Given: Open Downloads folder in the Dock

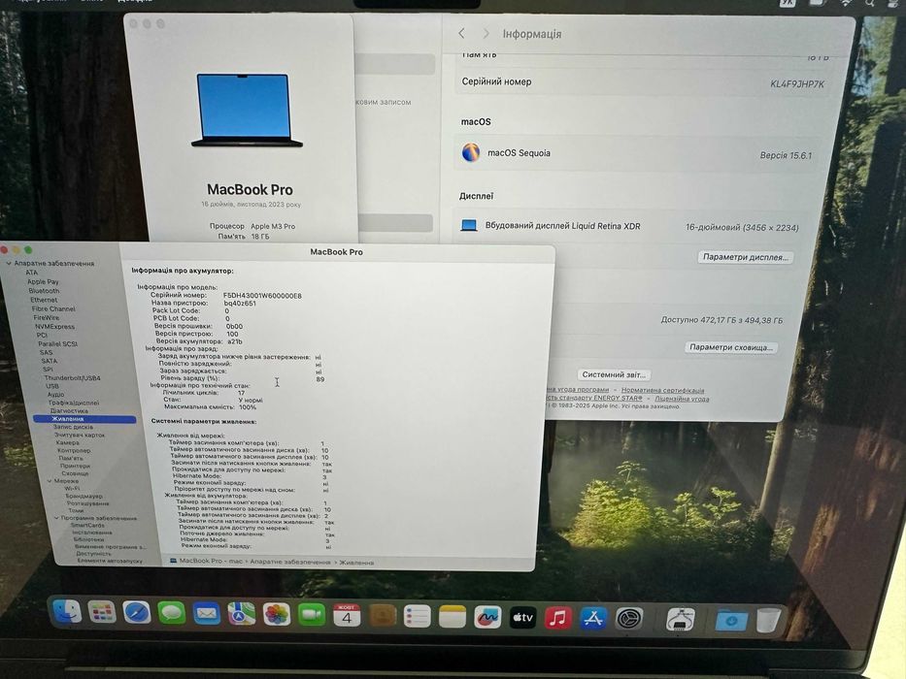Looking at the screenshot, I should tap(731, 621).
